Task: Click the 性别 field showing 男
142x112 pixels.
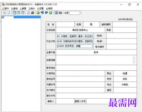Action: (x=91, y=24)
